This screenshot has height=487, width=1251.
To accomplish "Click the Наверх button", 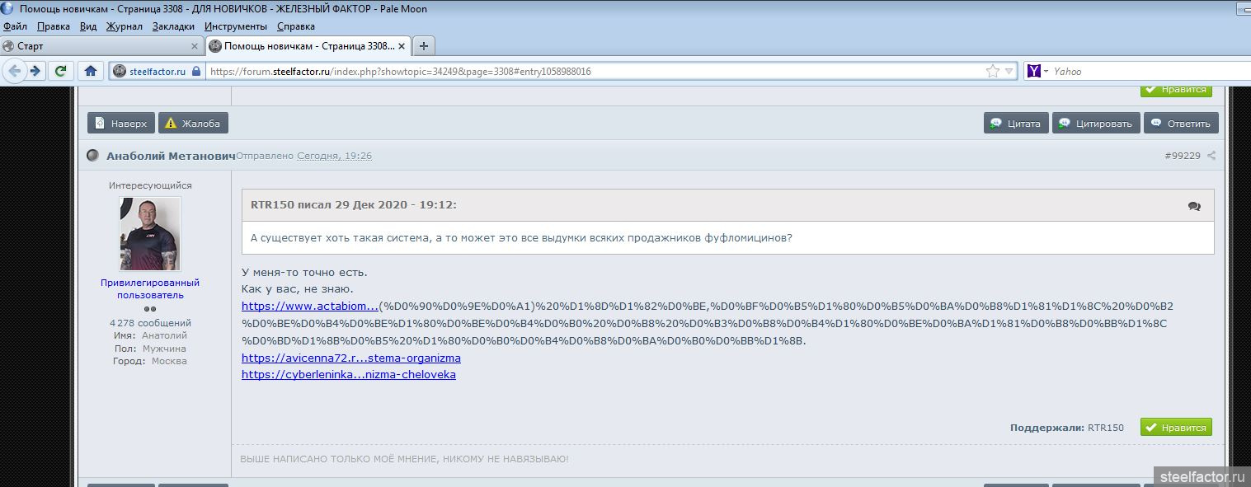I will point(121,124).
